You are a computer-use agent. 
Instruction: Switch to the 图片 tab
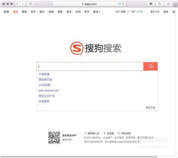[42, 12]
